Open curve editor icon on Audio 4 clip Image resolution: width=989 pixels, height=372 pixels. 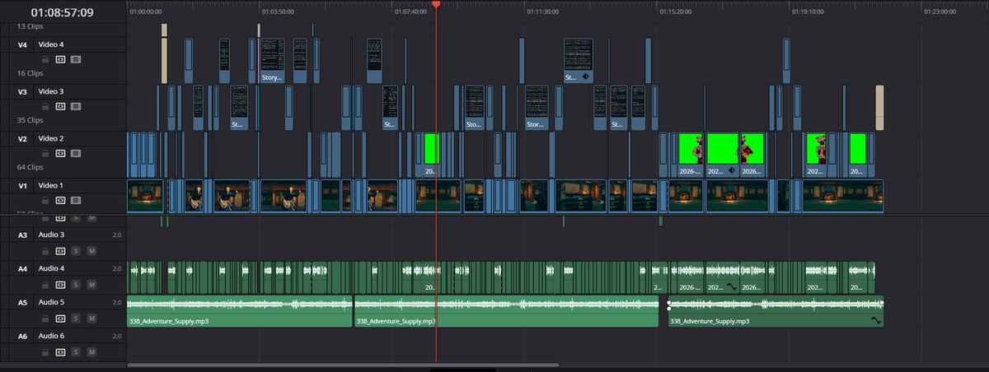coord(732,288)
